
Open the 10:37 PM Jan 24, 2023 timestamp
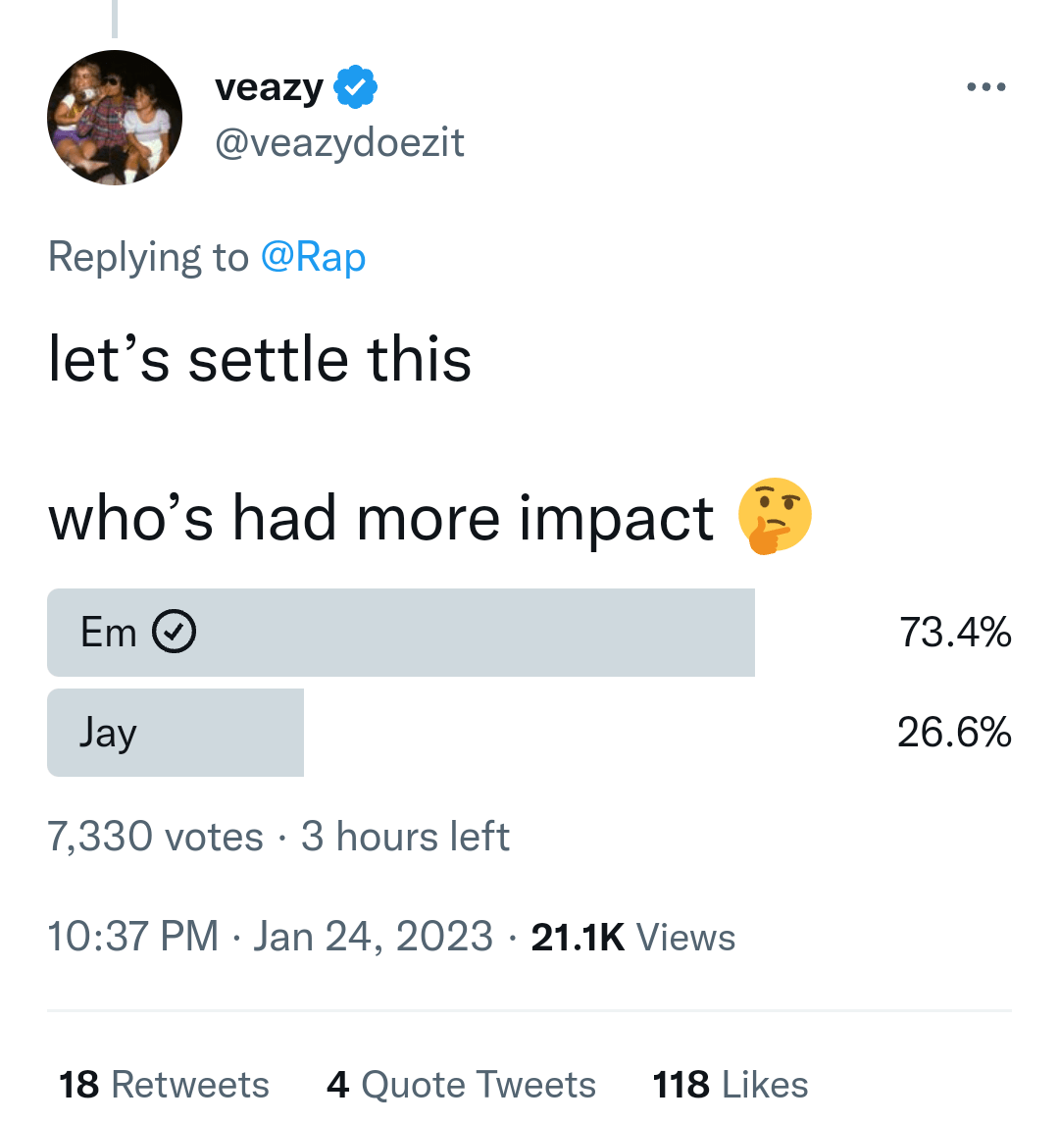pyautogui.click(x=270, y=936)
